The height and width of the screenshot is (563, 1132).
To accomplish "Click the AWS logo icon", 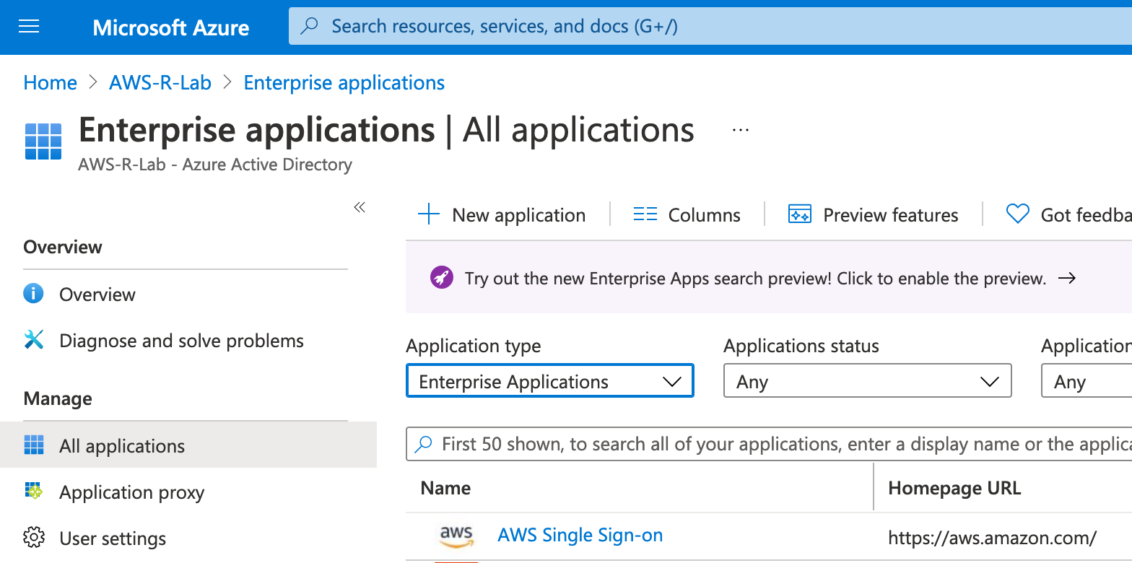I will [x=456, y=536].
